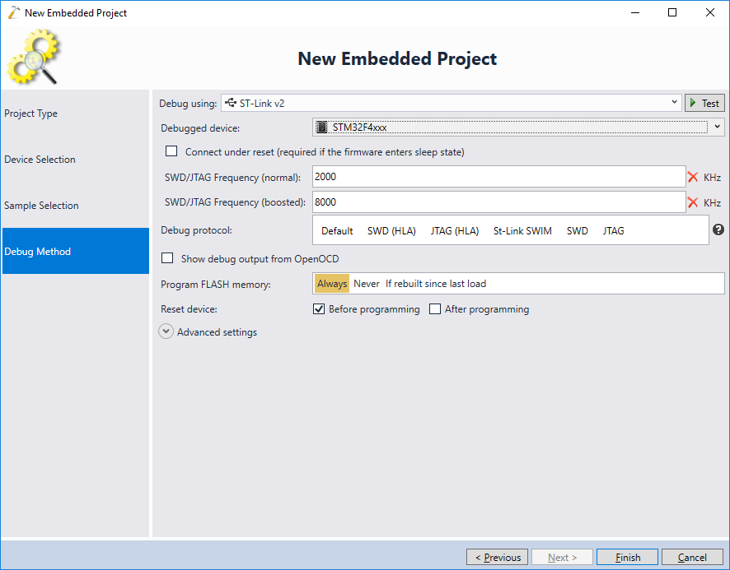Click the 'Debugged device:' label
This screenshot has width=730, height=570.
tap(200, 128)
